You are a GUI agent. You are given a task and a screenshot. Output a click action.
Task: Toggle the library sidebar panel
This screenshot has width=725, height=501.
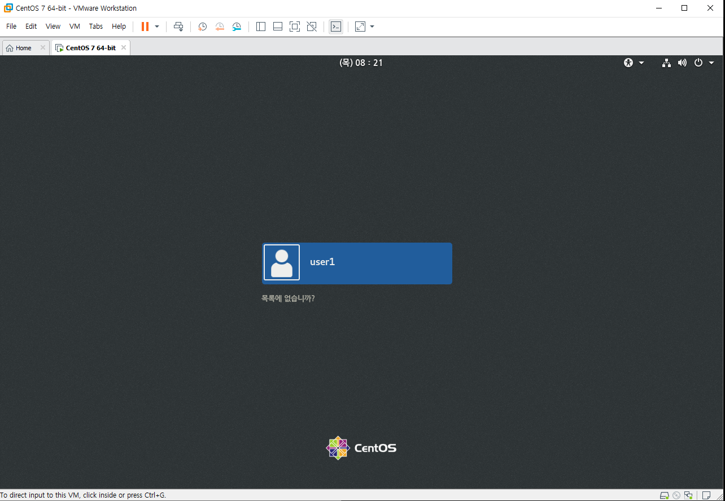pos(261,27)
